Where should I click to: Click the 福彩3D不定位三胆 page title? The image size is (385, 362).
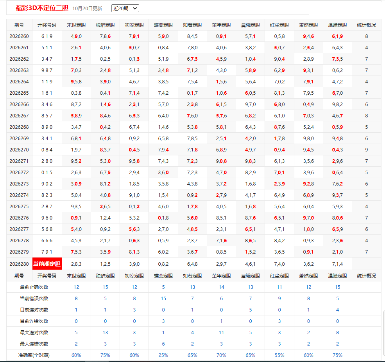tap(42, 8)
